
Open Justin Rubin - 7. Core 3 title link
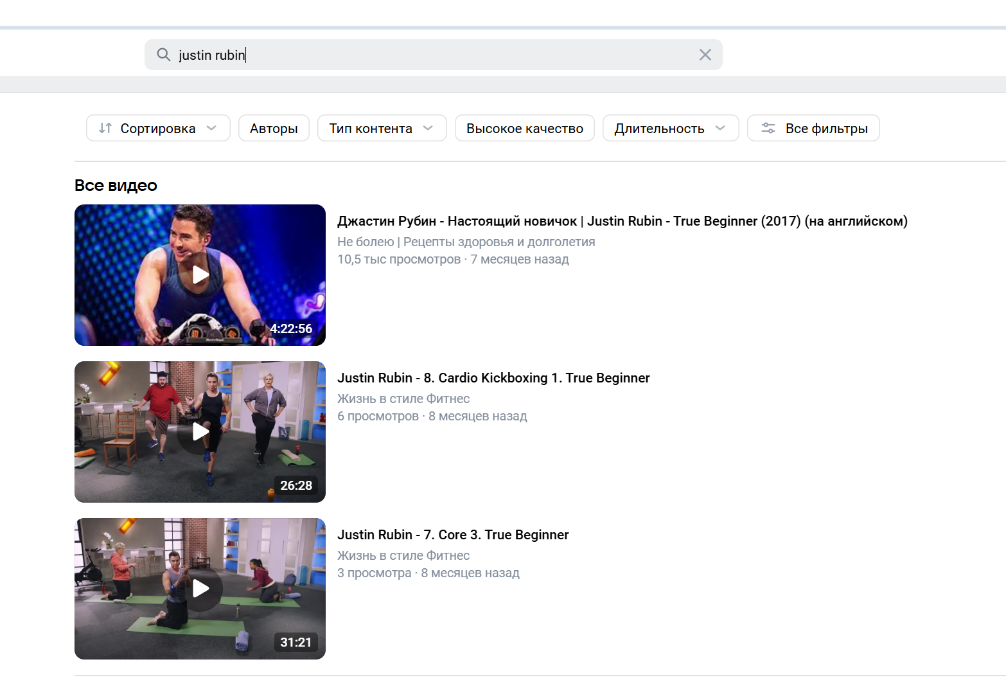(x=453, y=535)
